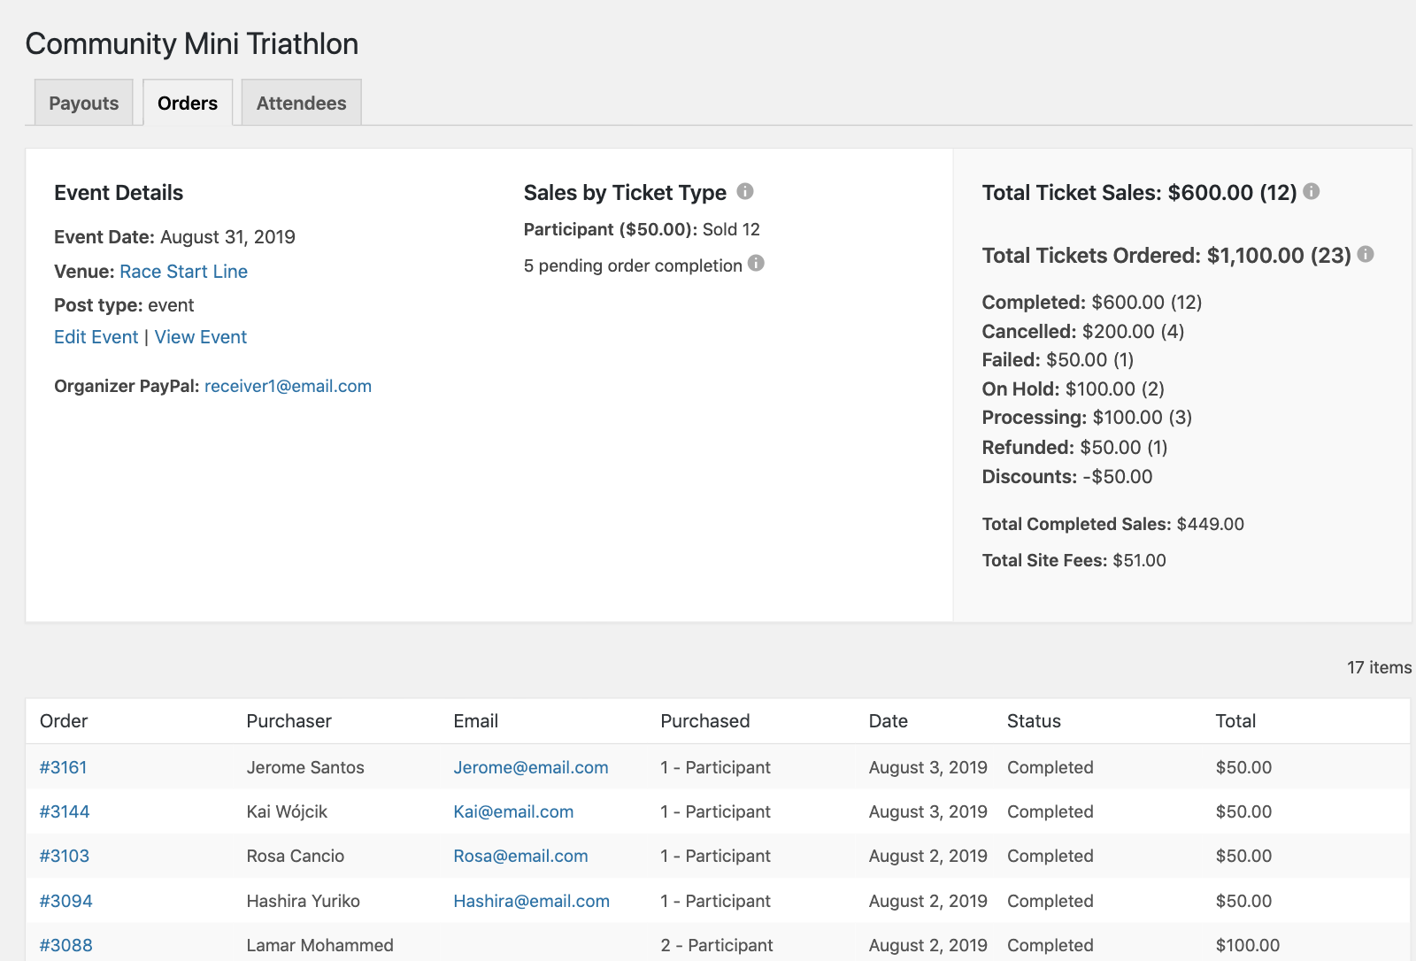Click the View Event link

pos(201,337)
